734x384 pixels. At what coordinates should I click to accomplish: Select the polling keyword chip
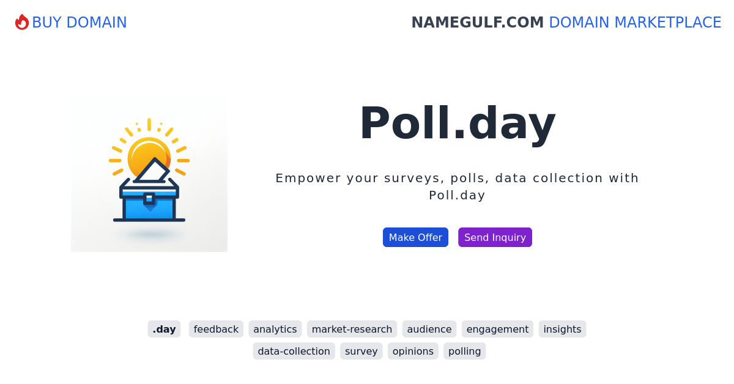click(x=464, y=351)
